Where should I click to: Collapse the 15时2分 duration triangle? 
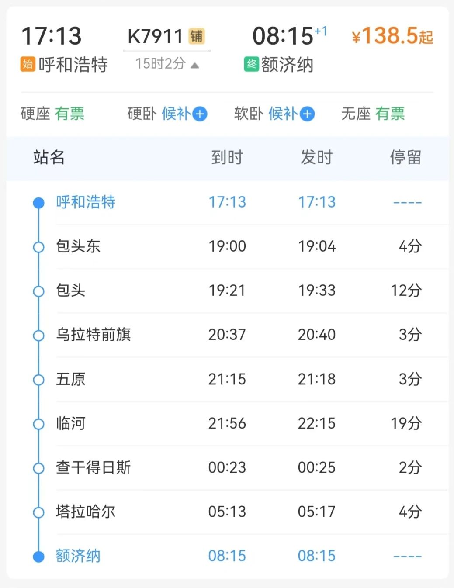click(x=195, y=66)
